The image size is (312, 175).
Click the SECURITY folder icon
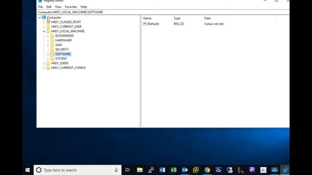click(52, 50)
